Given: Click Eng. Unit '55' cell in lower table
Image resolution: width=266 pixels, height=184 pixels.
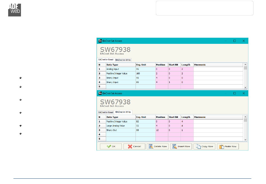Looking at the screenshot, I should (145, 126).
